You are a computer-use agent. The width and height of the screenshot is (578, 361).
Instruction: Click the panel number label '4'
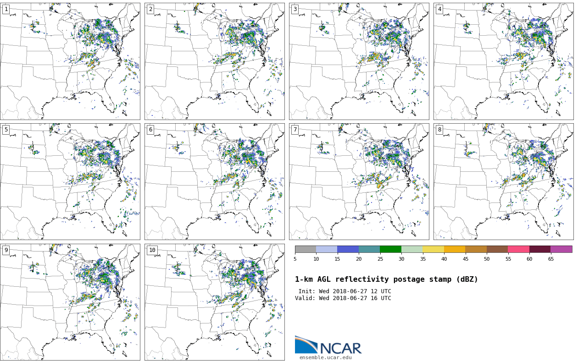[439, 9]
